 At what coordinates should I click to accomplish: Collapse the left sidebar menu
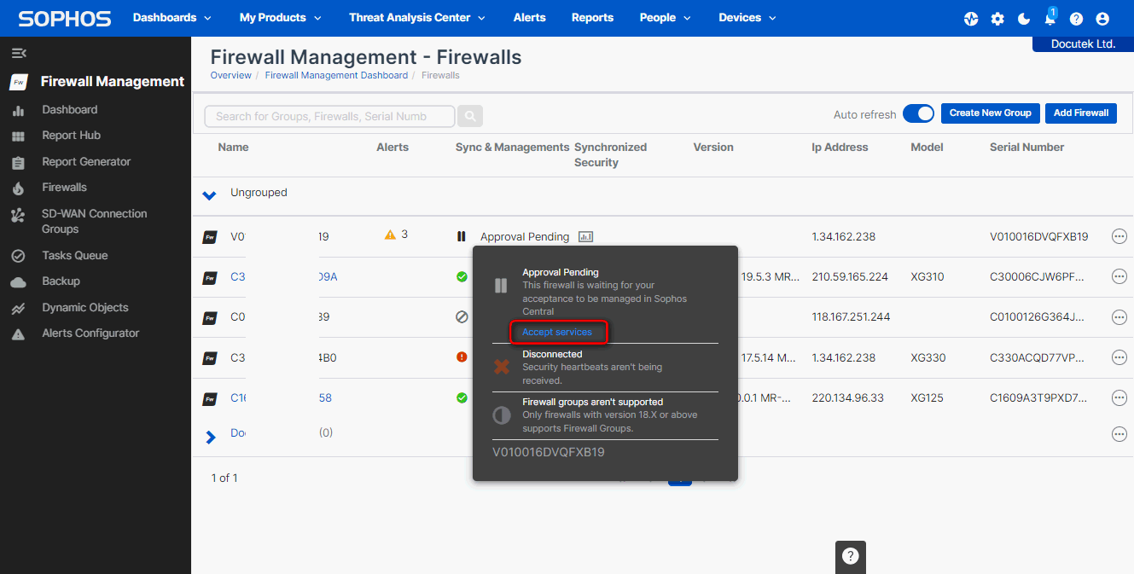tap(19, 53)
